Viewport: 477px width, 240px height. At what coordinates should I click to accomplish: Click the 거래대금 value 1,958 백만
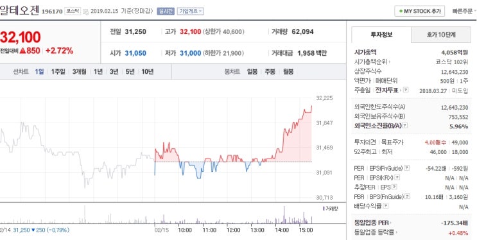[312, 53]
